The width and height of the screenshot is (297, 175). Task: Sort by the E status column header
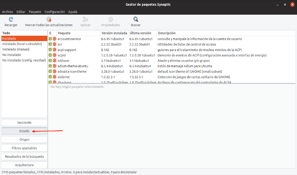coord(50,33)
